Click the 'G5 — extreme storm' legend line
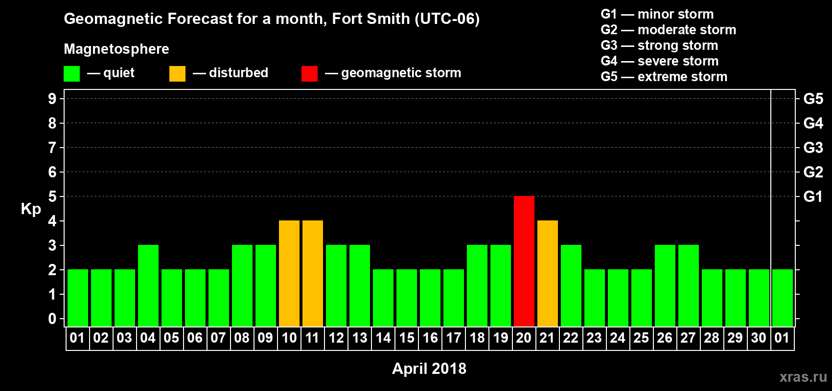 pos(664,77)
